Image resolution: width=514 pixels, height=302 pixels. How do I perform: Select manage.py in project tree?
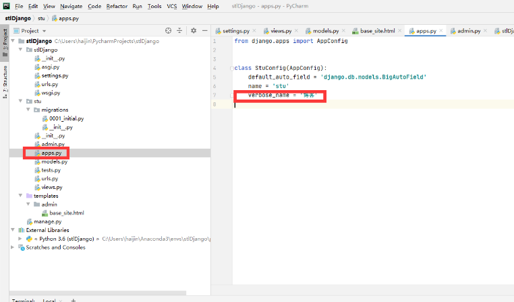tap(47, 221)
